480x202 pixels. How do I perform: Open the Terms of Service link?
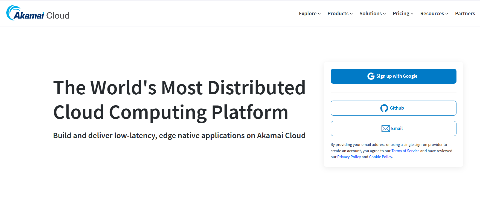point(405,151)
